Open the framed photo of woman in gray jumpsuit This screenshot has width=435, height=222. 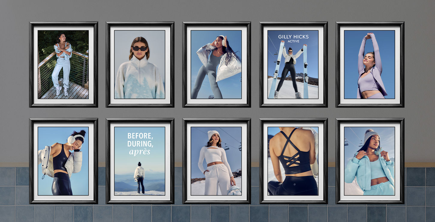point(217,64)
